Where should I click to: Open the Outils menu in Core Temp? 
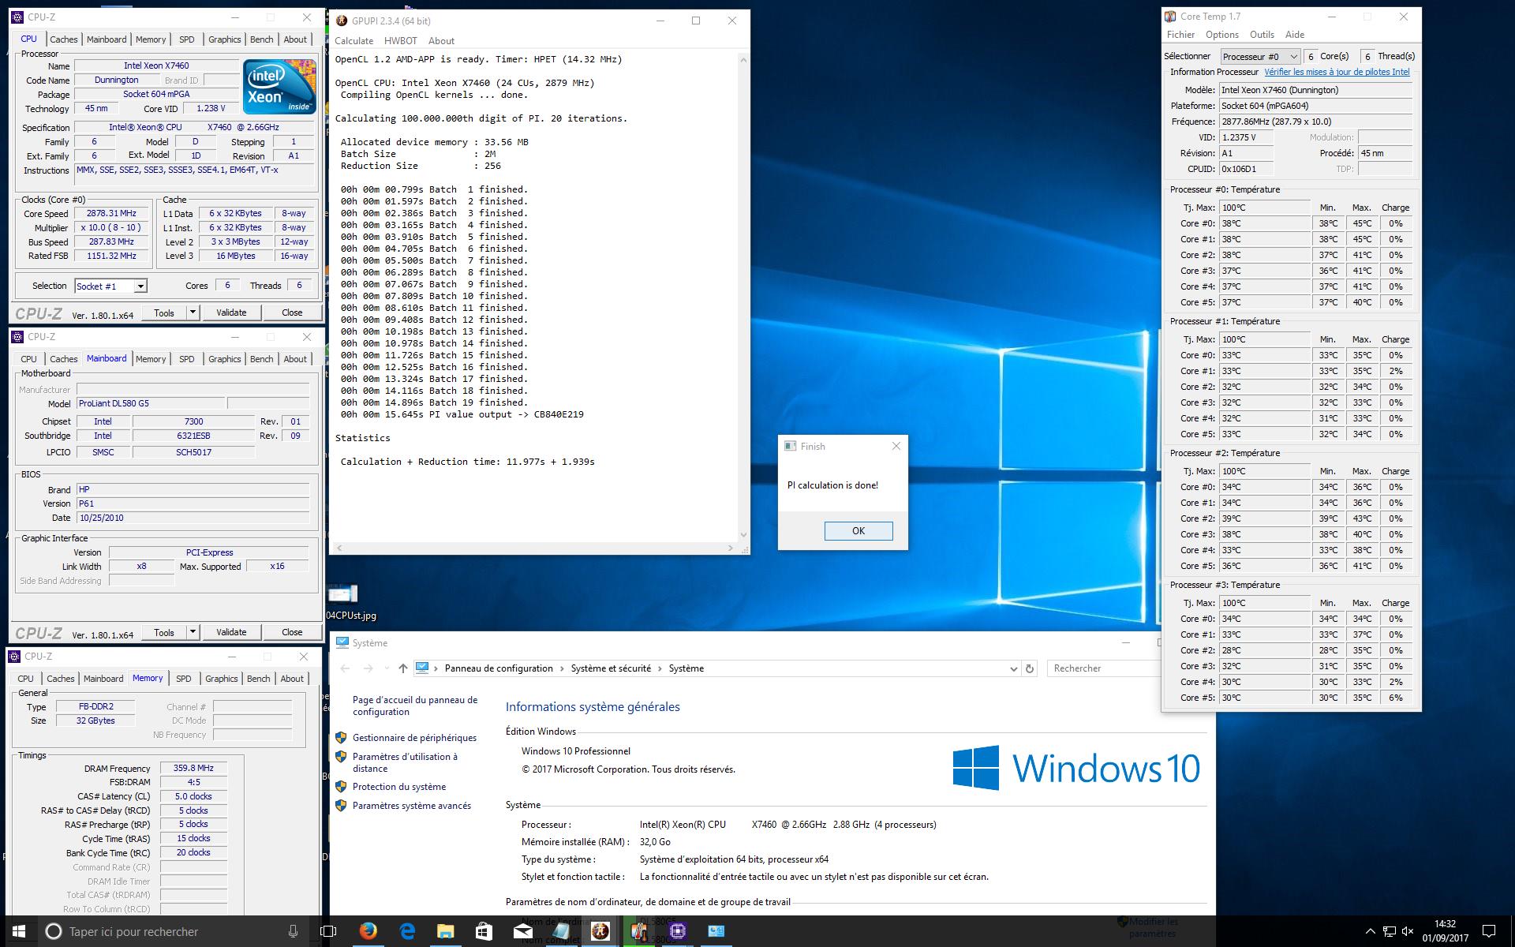click(1262, 35)
